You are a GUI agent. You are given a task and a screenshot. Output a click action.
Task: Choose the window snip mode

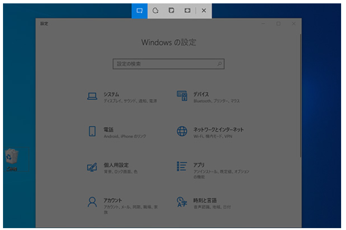pyautogui.click(x=171, y=10)
